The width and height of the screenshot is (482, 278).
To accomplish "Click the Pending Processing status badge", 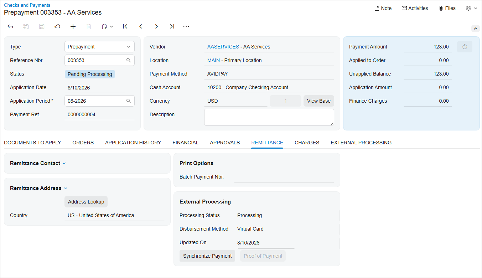I will pyautogui.click(x=90, y=74).
